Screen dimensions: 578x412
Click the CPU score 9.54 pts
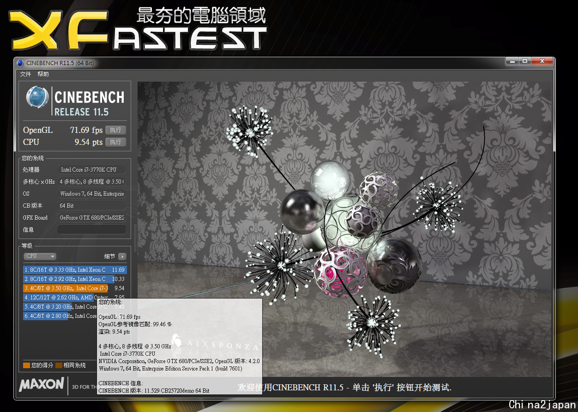tap(89, 142)
